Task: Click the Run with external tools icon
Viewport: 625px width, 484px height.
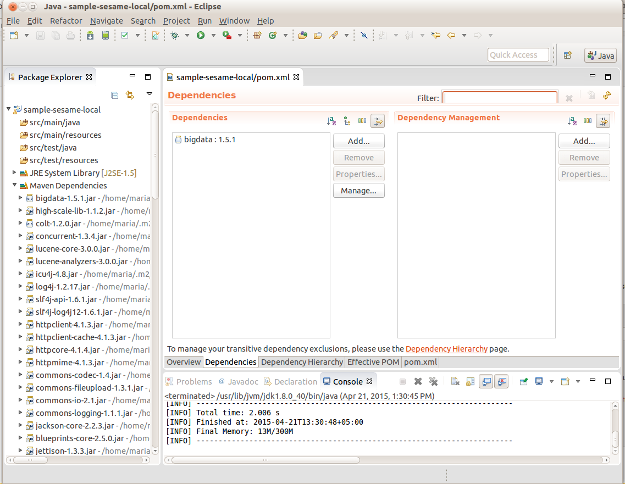Action: (x=227, y=36)
